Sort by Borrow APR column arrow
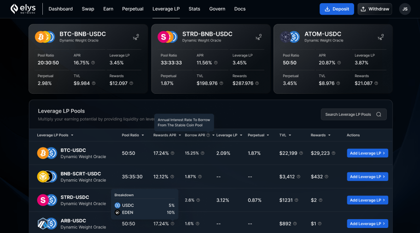This screenshot has height=233, width=420. point(214,135)
